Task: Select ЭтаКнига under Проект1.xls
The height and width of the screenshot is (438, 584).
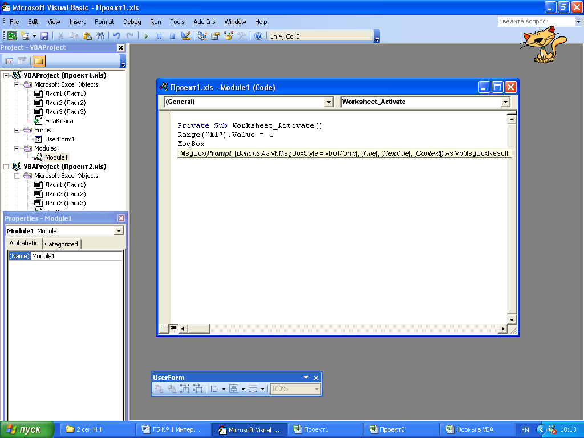Action: (59, 121)
